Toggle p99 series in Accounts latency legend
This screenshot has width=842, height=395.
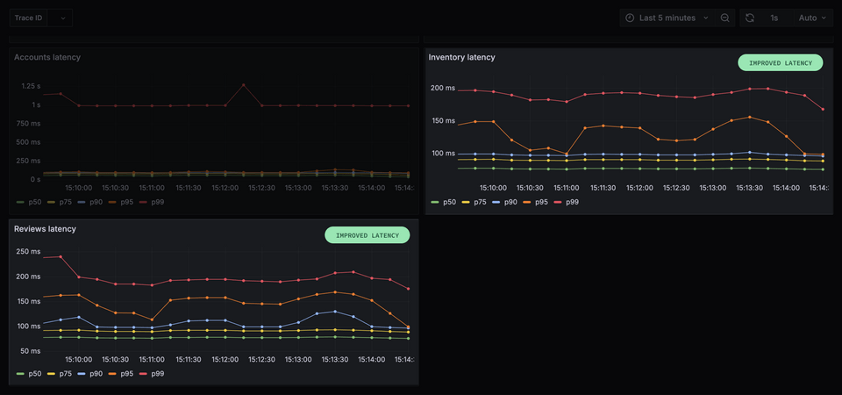tap(152, 202)
